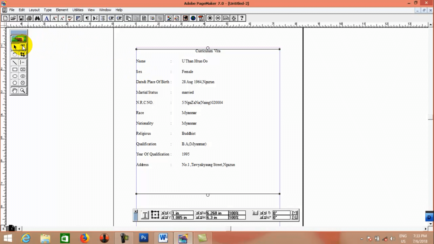434x244 pixels.
Task: Click the paragraph mark toolbar icon
Action: pos(87,18)
